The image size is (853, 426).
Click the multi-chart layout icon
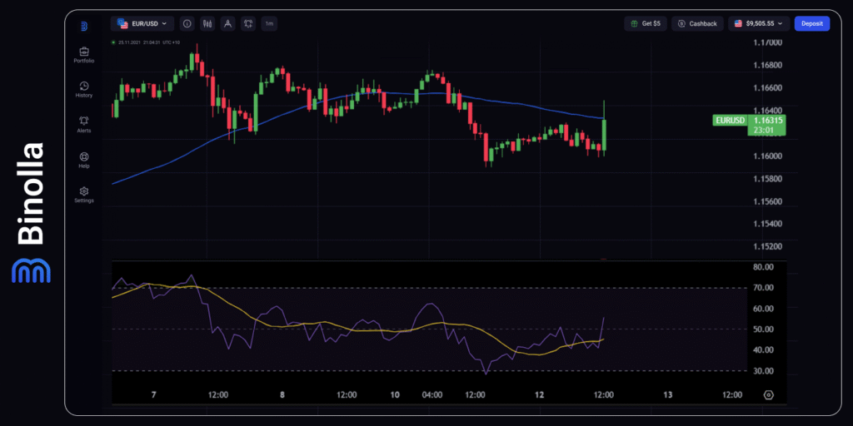[x=248, y=24]
